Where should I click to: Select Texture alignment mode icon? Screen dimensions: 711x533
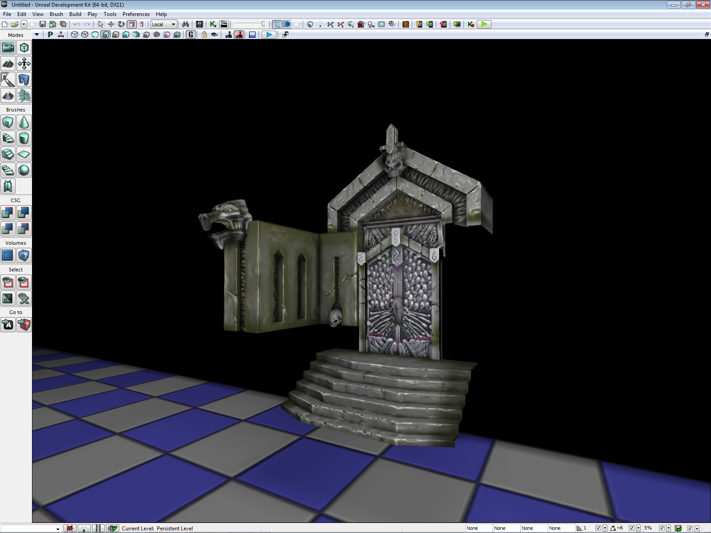[x=24, y=64]
